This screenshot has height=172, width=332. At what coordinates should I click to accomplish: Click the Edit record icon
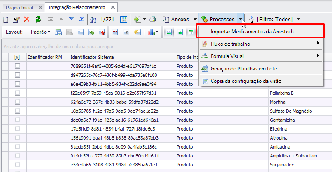point(16,20)
